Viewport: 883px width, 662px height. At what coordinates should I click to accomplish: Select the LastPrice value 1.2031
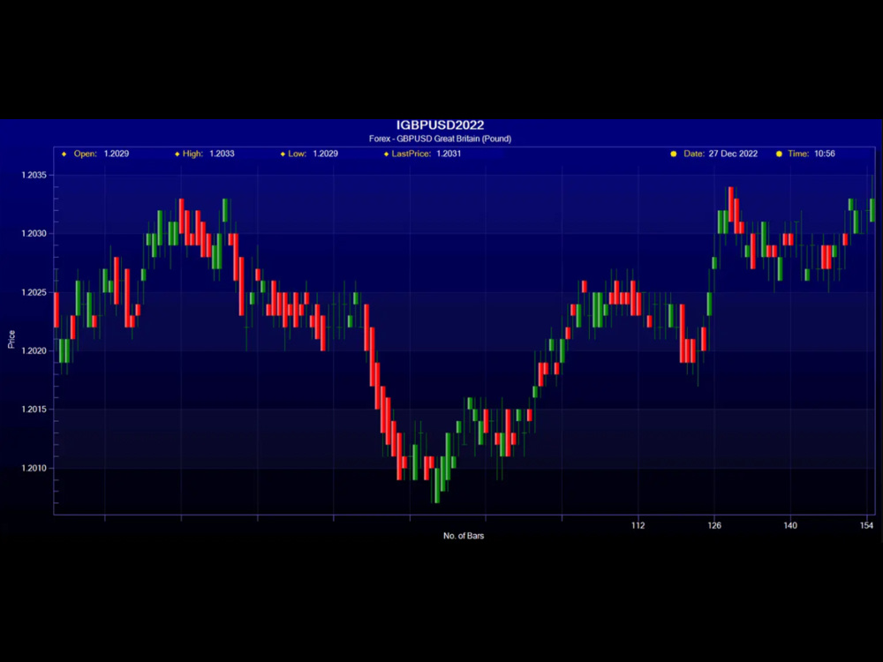coord(449,154)
